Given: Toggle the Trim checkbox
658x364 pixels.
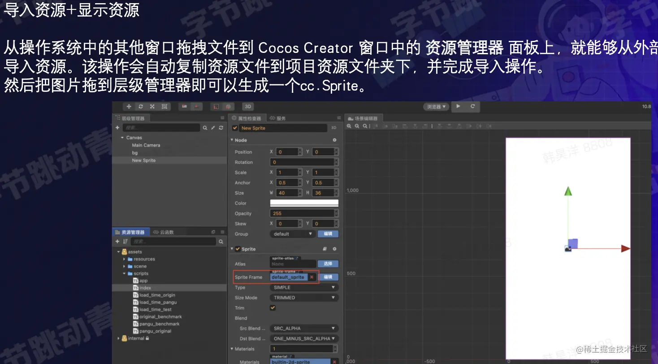Looking at the screenshot, I should point(273,308).
